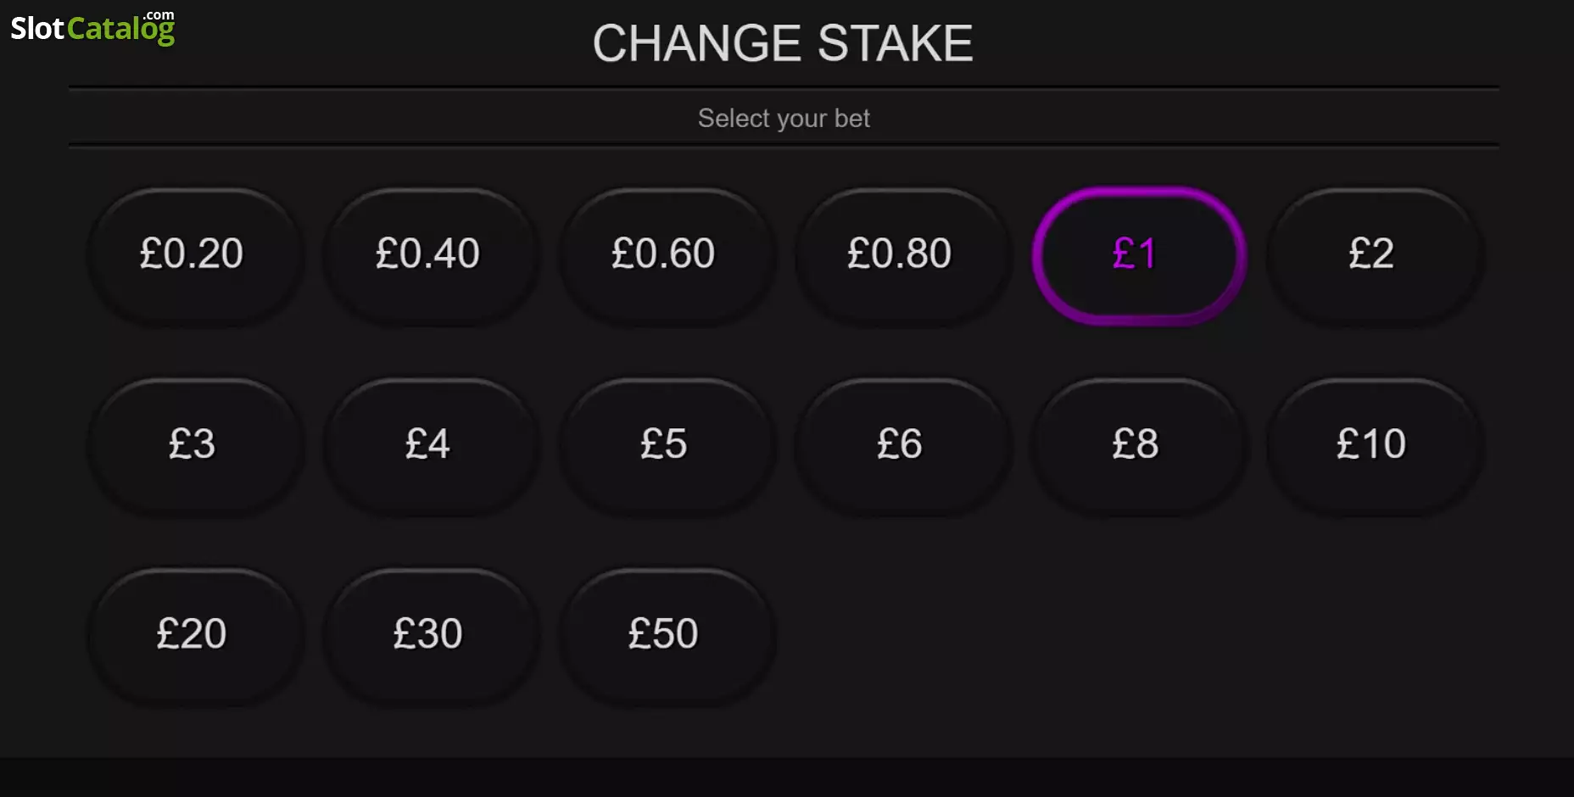Choose the £30 stake
Image resolution: width=1574 pixels, height=797 pixels.
pos(429,636)
